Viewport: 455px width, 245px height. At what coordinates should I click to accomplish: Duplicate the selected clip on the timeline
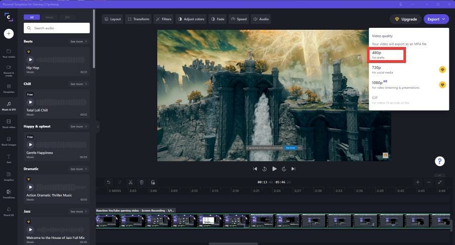(x=153, y=182)
